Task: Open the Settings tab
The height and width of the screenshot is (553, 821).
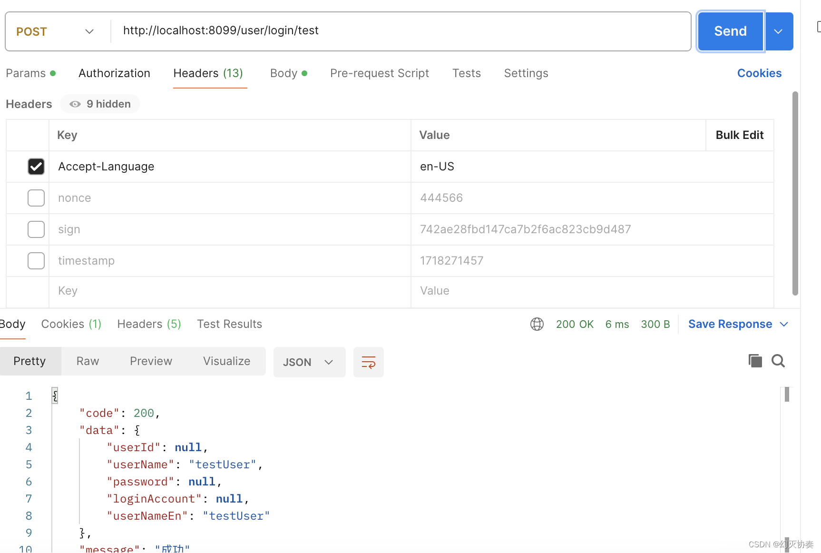Action: (x=526, y=73)
